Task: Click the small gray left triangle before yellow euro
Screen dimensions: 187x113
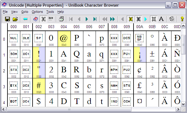Action: (122, 19)
